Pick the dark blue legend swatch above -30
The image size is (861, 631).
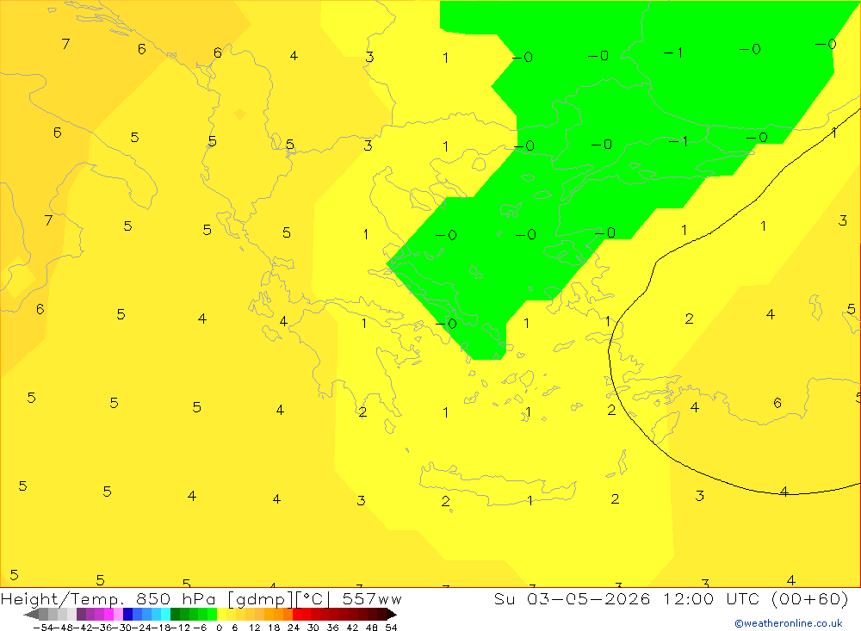128,614
